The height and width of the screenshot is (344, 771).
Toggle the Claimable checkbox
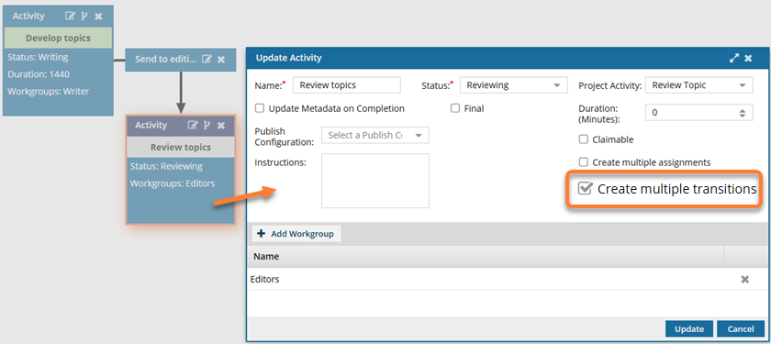(583, 139)
